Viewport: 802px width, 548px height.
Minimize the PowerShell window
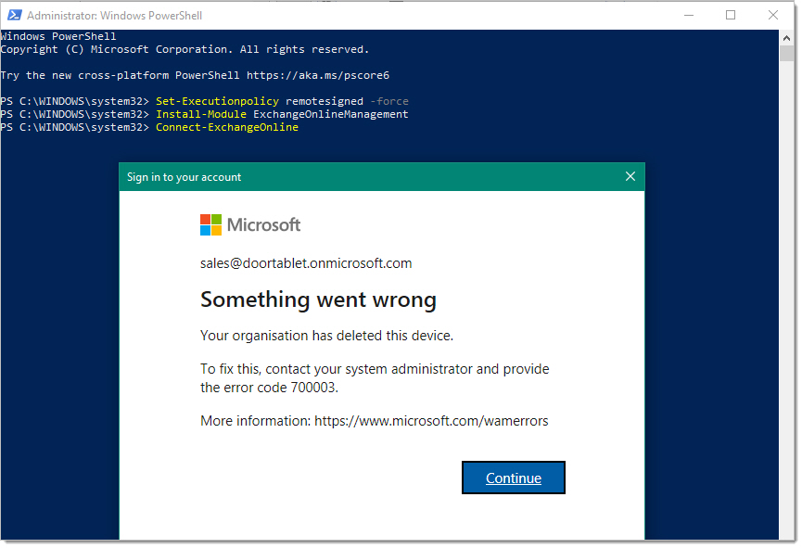coord(689,16)
